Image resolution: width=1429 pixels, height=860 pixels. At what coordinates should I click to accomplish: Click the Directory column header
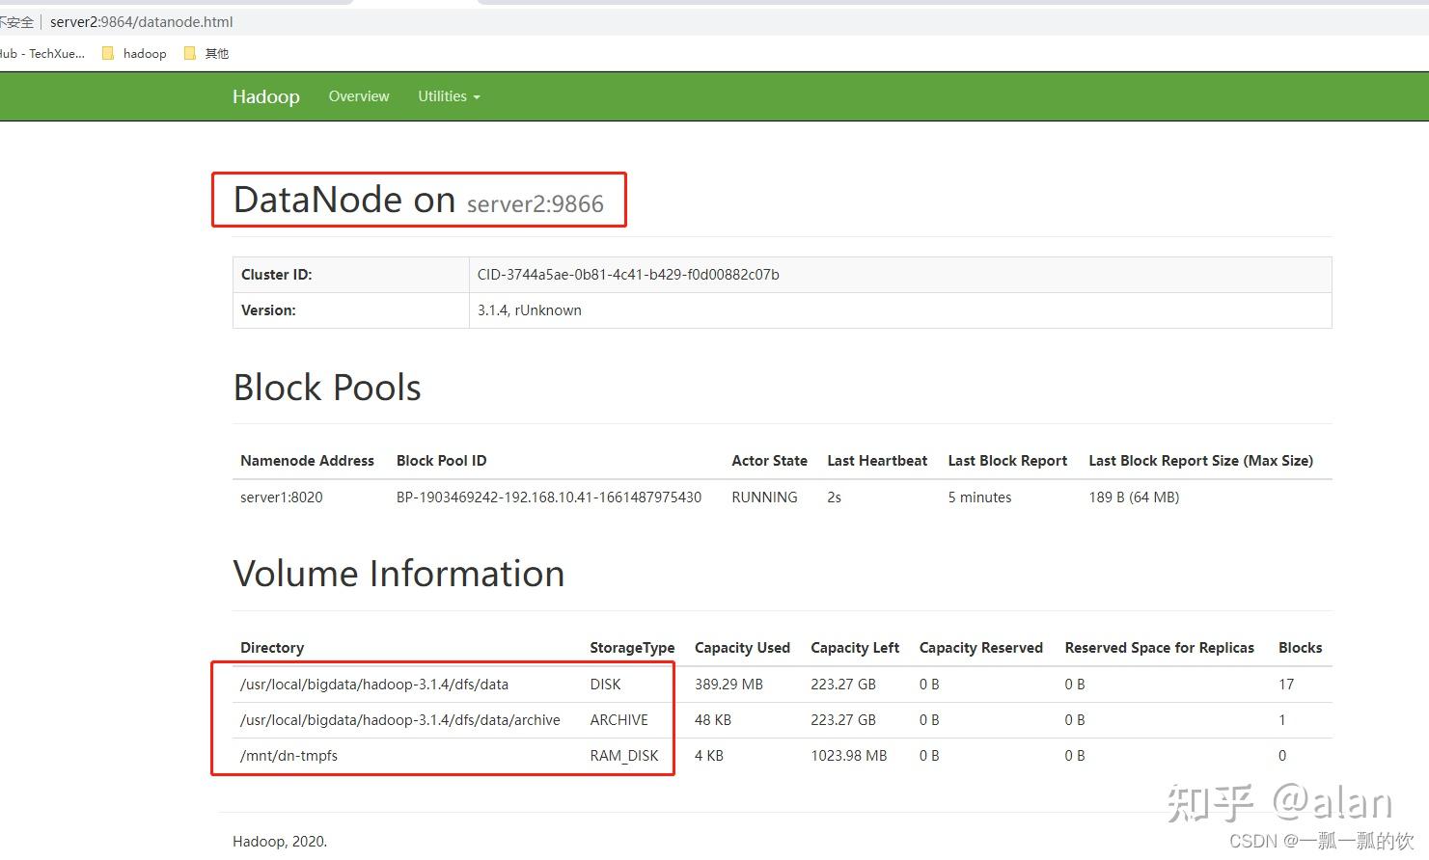pyautogui.click(x=272, y=648)
